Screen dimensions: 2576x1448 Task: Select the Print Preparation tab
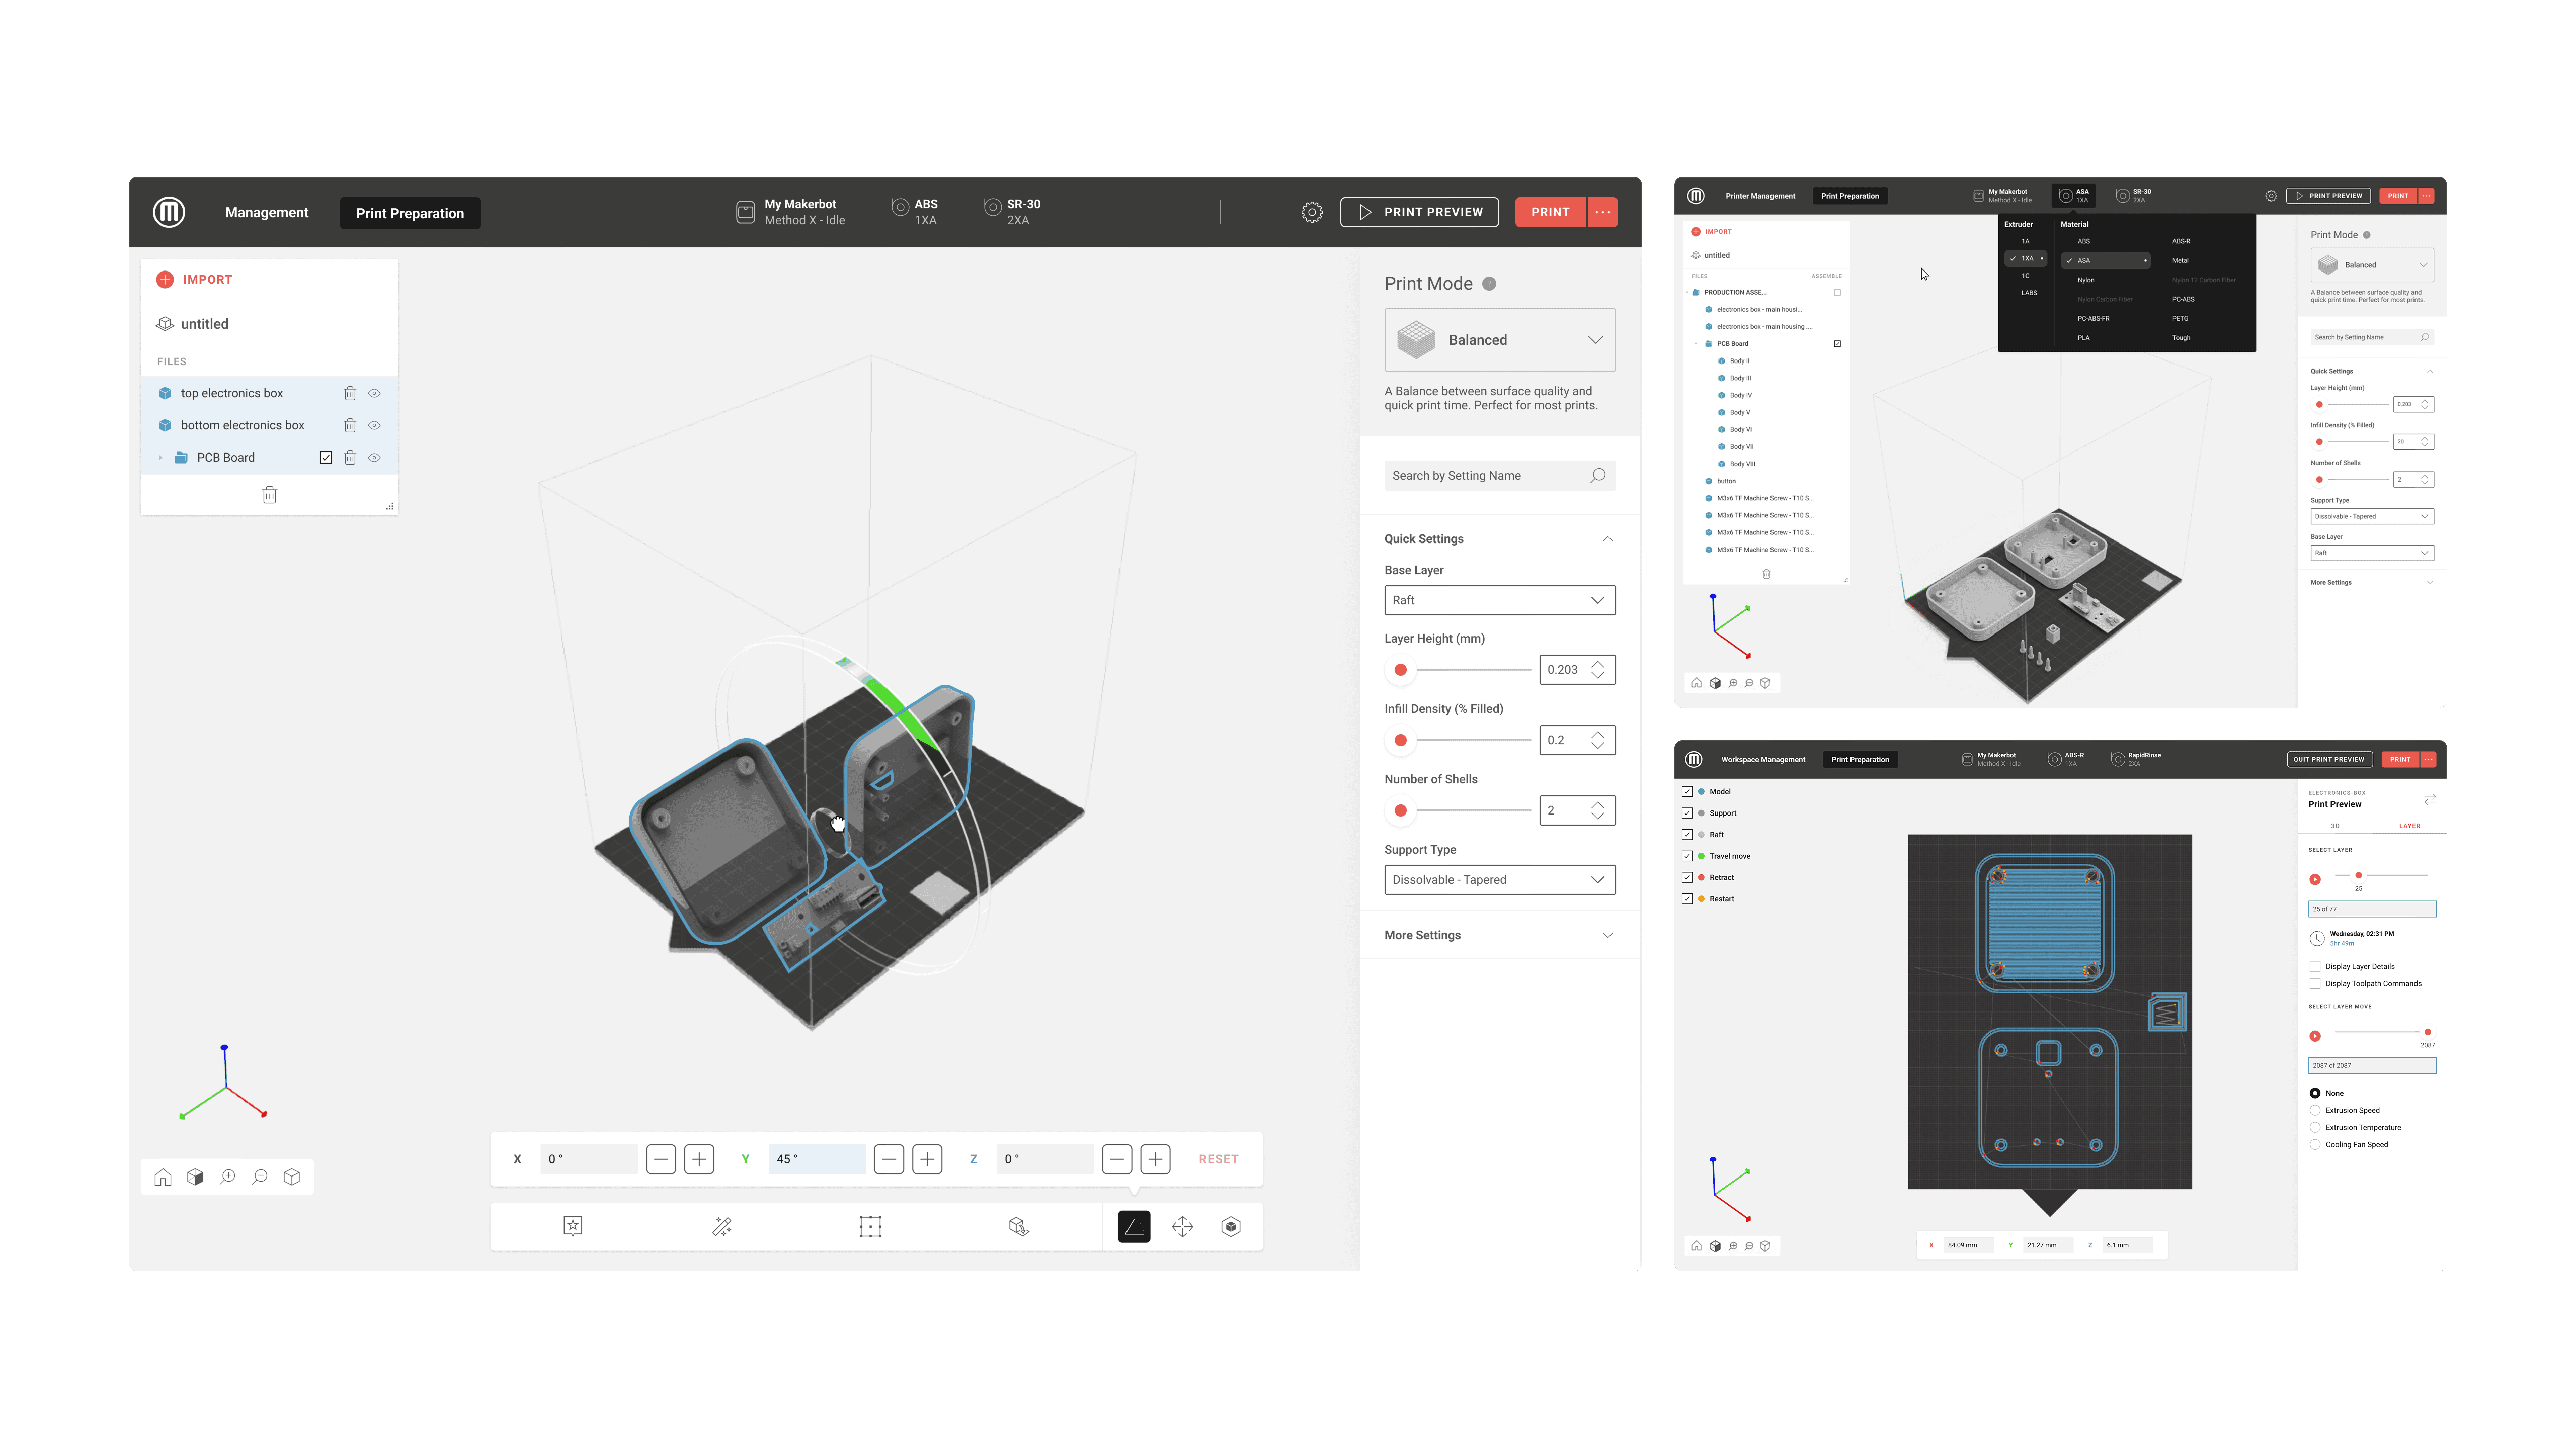pyautogui.click(x=410, y=213)
